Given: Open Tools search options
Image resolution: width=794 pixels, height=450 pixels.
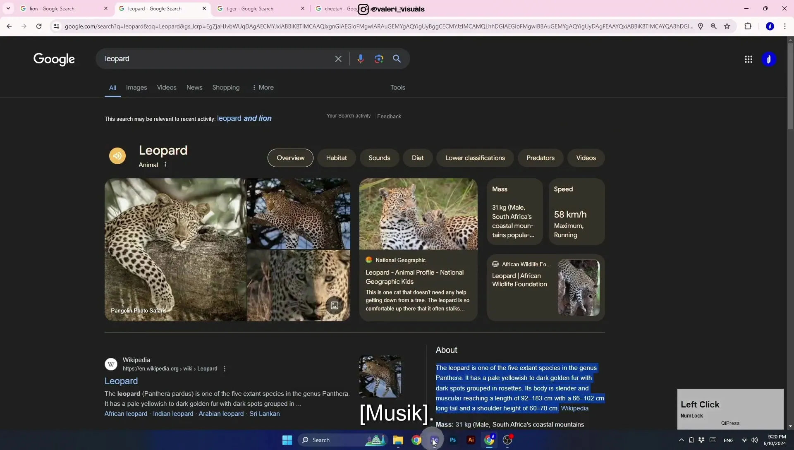Looking at the screenshot, I should click(x=397, y=88).
